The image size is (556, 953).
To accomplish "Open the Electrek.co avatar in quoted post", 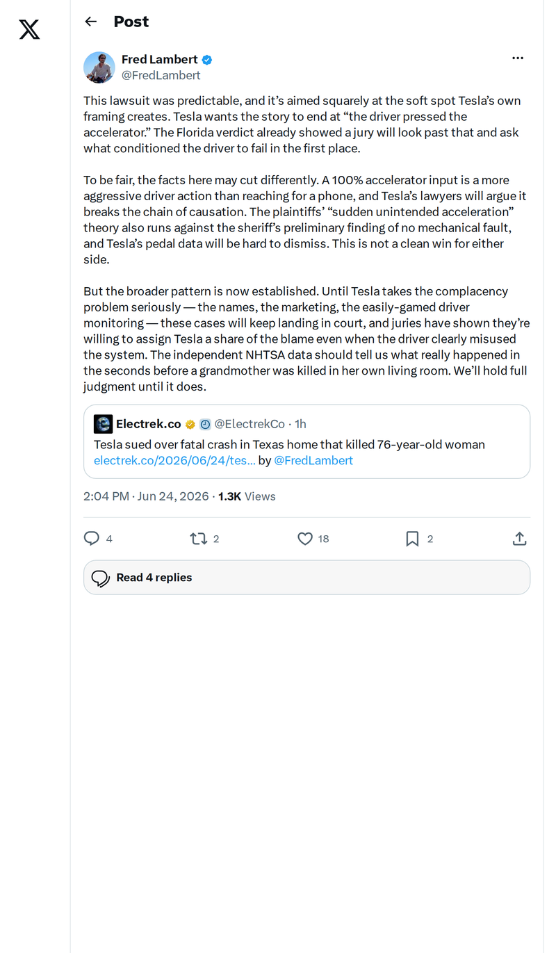I will [103, 424].
